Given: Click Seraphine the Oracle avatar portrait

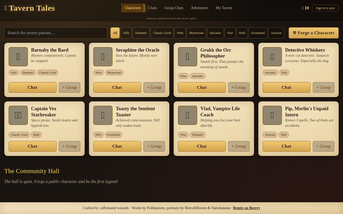Looking at the screenshot, I should pyautogui.click(x=103, y=57).
